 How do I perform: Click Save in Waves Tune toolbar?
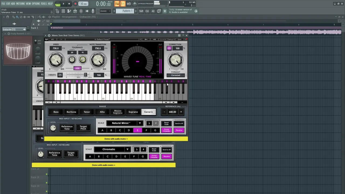click(179, 39)
